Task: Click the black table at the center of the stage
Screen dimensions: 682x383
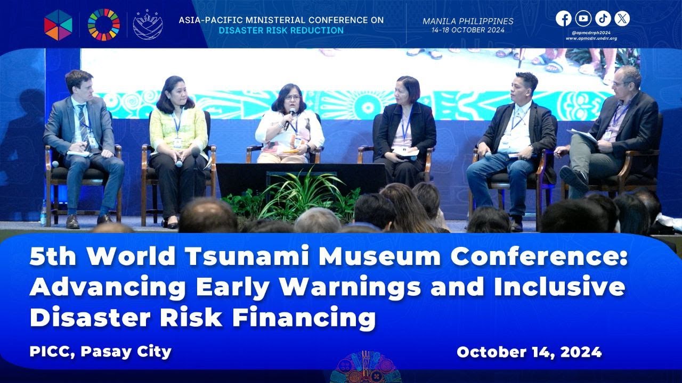Action: click(x=302, y=181)
